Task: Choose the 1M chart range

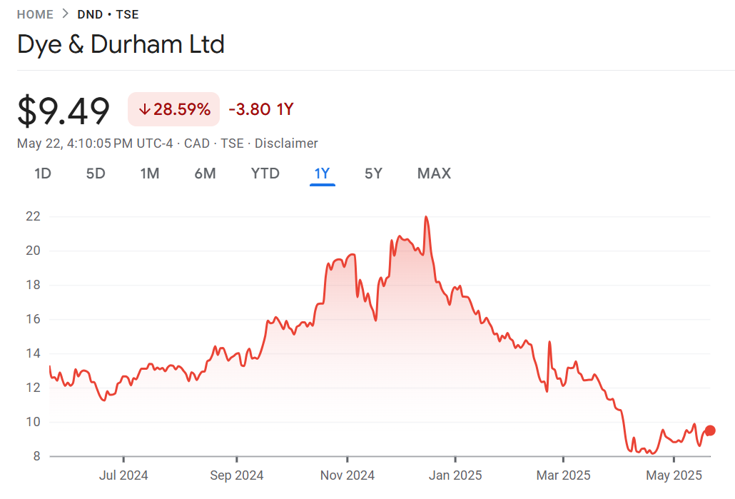Action: tap(149, 173)
